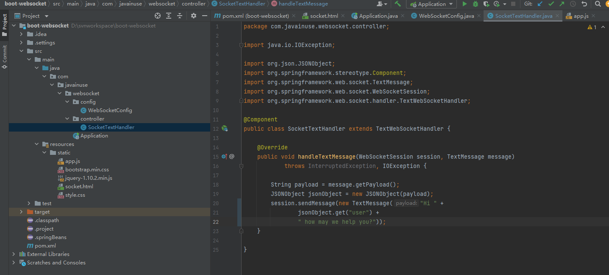Start debugging with the bug icon
The height and width of the screenshot is (275, 609).
click(476, 4)
